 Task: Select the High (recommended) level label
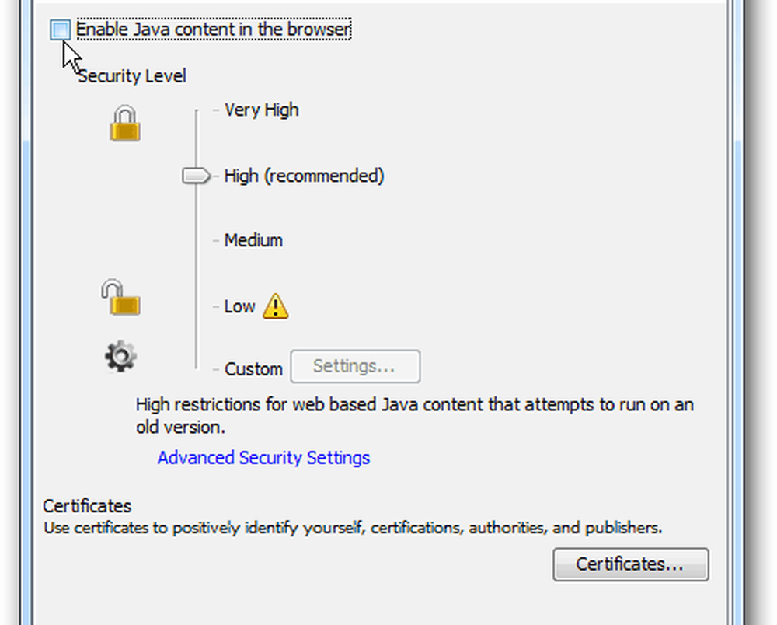click(304, 176)
